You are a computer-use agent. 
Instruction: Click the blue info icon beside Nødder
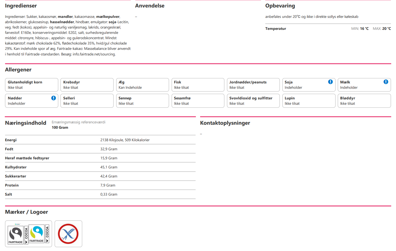click(54, 98)
